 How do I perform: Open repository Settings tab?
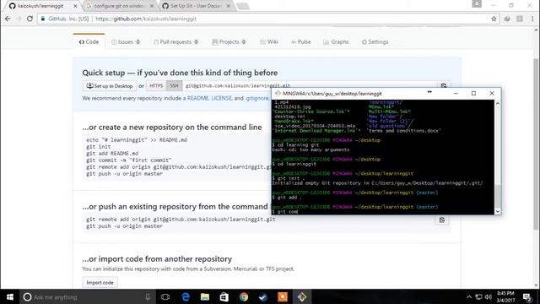click(375, 41)
